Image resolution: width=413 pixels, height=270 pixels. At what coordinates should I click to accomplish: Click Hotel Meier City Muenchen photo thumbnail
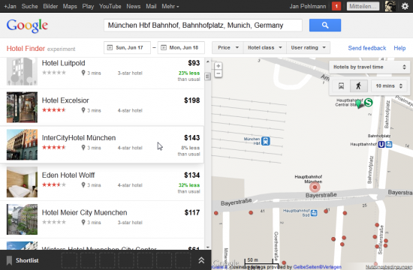(x=22, y=219)
